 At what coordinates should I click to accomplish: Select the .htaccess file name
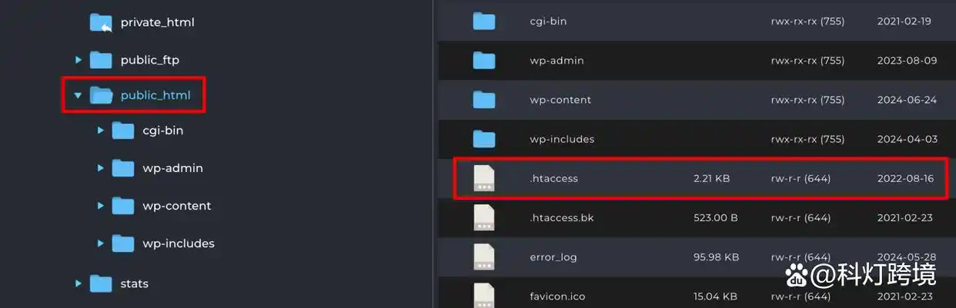click(553, 178)
